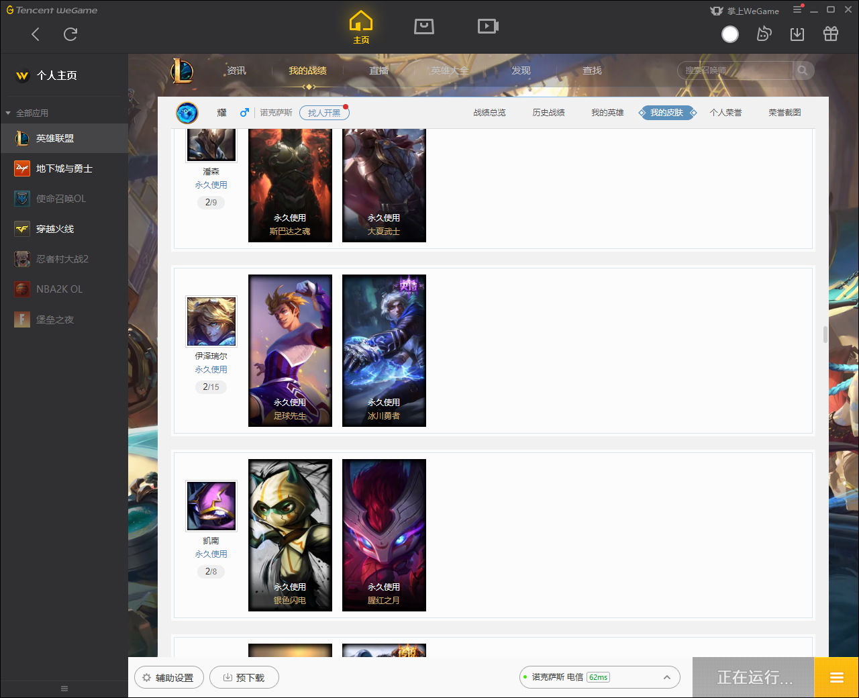Open the 直播 tab

(x=378, y=70)
